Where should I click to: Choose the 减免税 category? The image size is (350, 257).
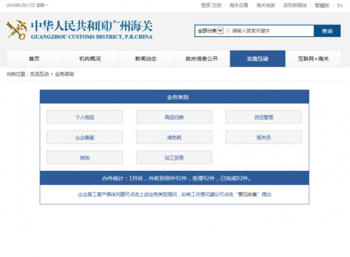click(x=174, y=138)
